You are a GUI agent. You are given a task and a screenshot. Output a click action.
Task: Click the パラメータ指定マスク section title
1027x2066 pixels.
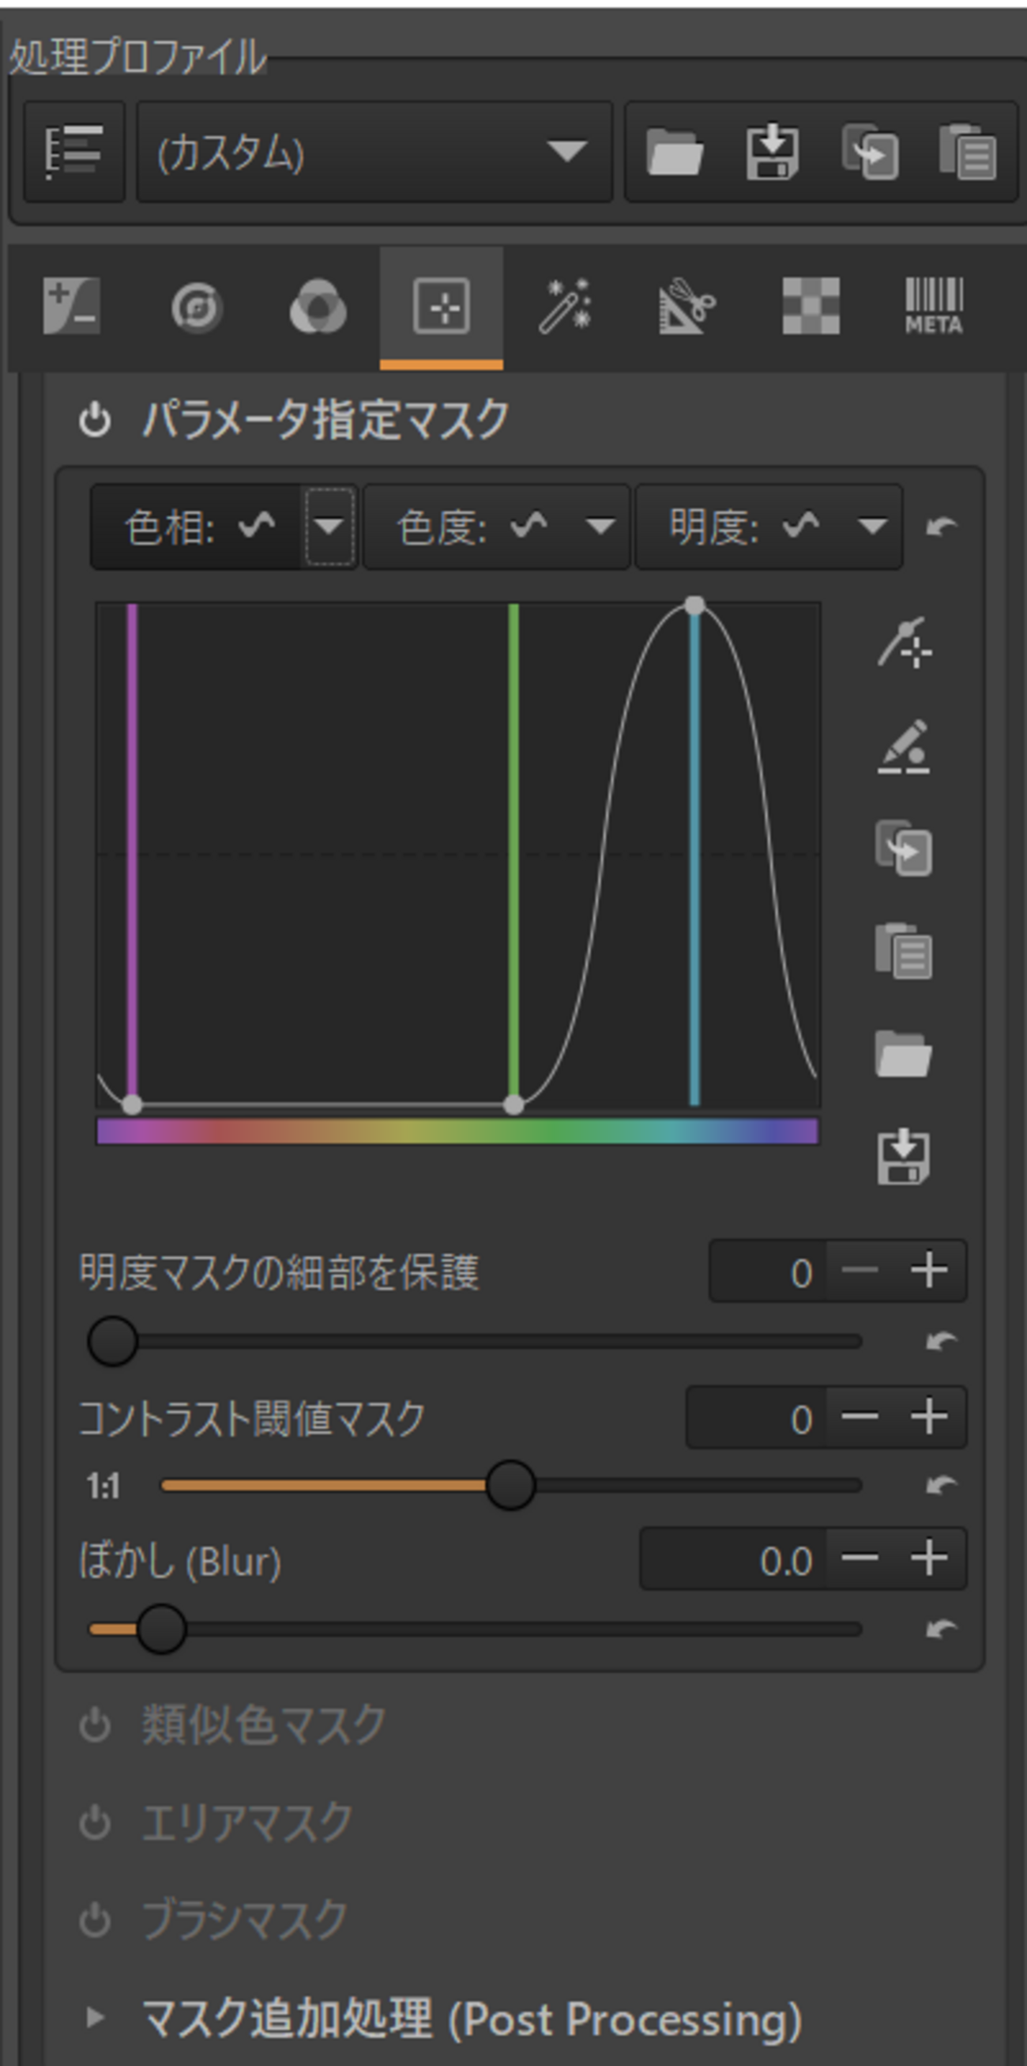click(325, 421)
